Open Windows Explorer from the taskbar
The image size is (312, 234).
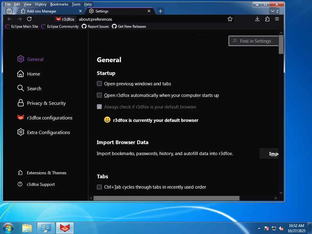[27, 228]
